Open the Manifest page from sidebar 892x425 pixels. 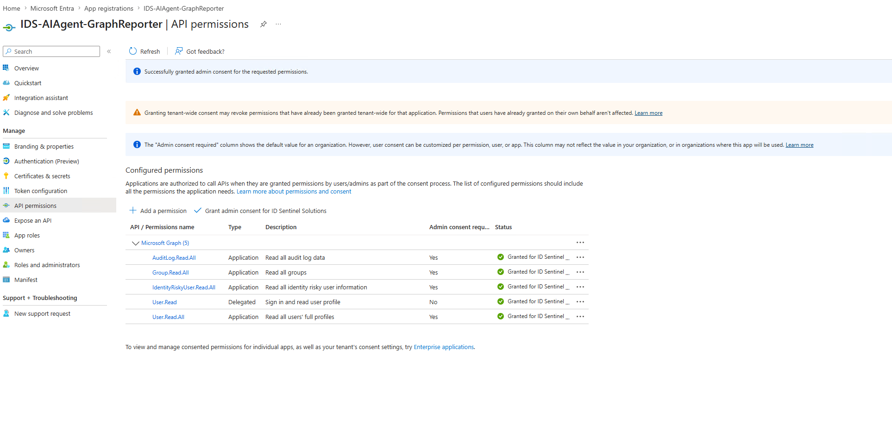click(x=26, y=280)
